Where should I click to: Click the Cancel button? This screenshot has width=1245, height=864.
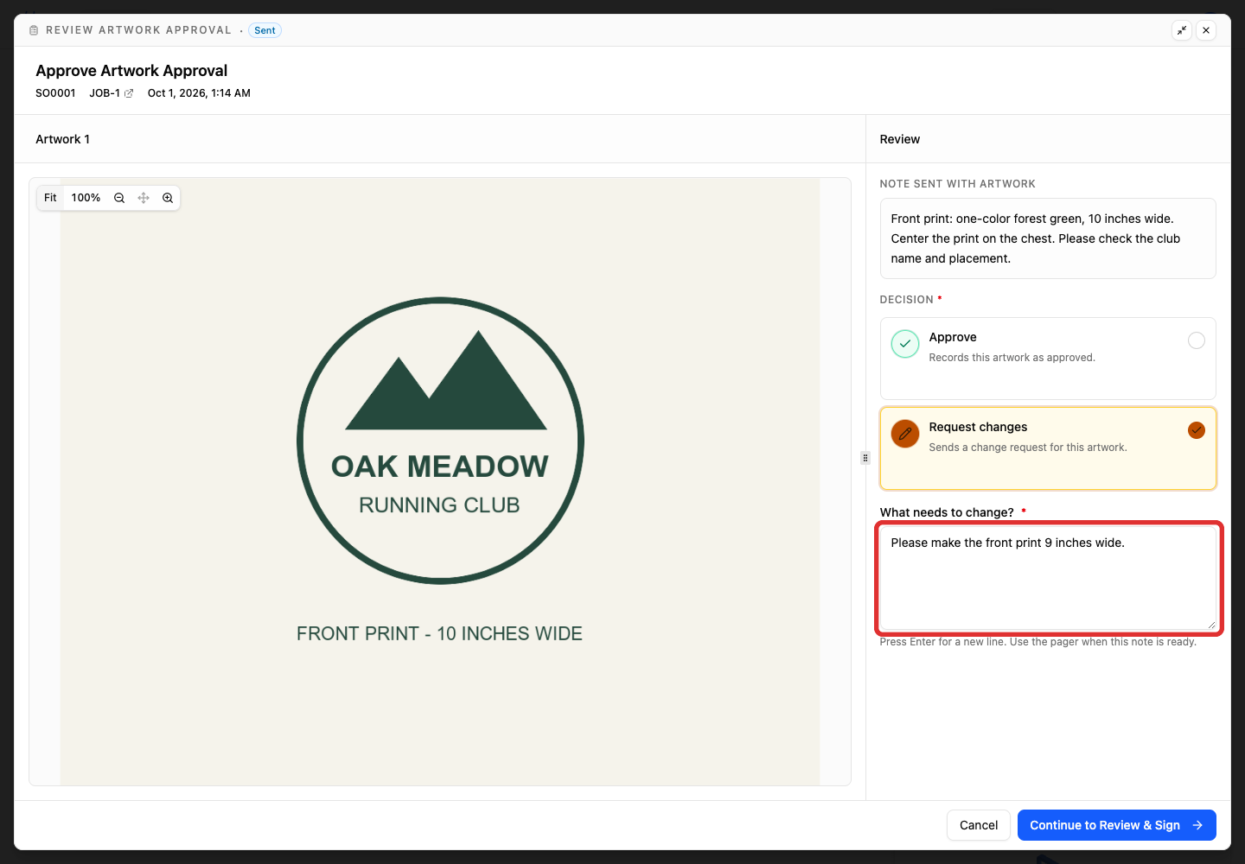(979, 825)
